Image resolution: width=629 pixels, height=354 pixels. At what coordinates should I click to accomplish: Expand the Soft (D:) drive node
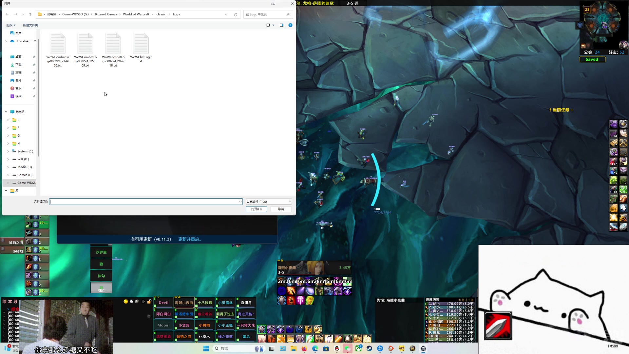(8, 159)
